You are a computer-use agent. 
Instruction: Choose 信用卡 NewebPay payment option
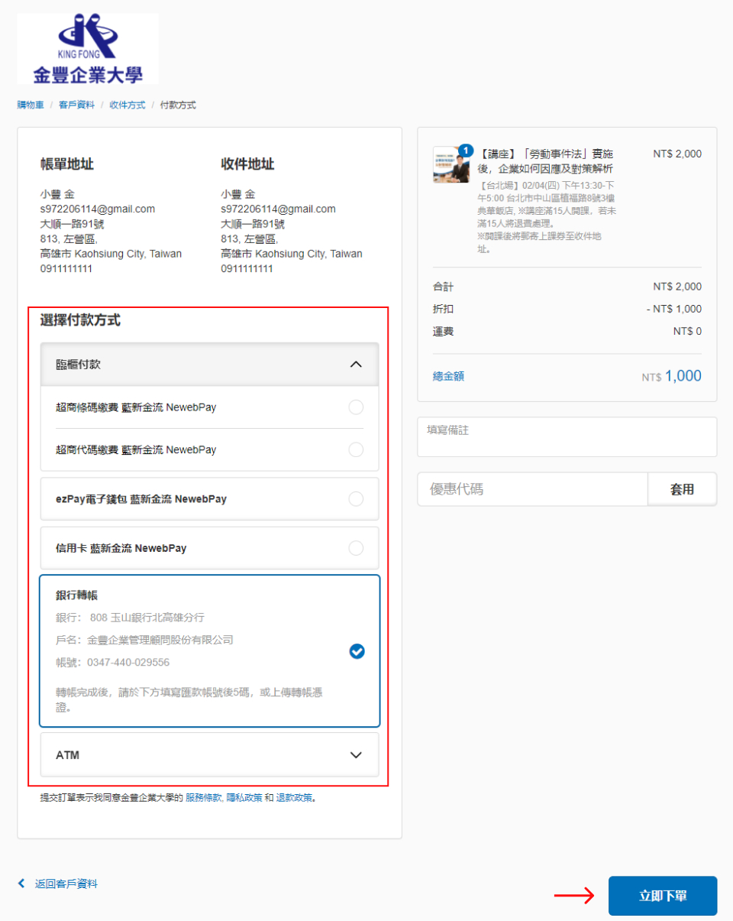[x=356, y=548]
